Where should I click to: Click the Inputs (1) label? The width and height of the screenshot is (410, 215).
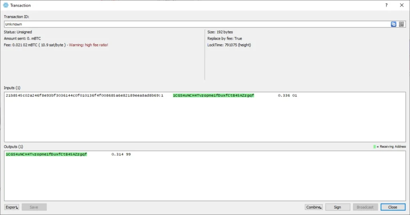pyautogui.click(x=12, y=88)
